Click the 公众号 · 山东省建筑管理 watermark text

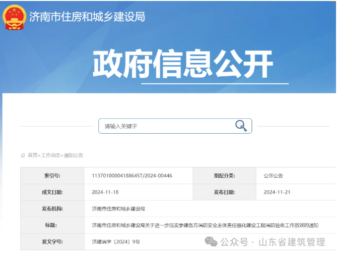pyautogui.click(x=272, y=242)
